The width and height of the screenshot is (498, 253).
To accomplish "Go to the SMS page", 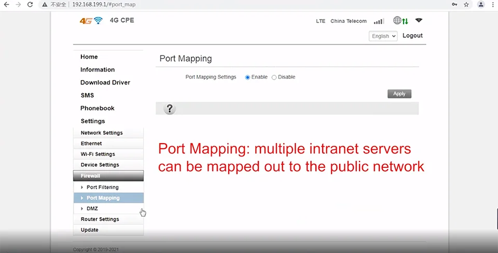I will click(87, 95).
